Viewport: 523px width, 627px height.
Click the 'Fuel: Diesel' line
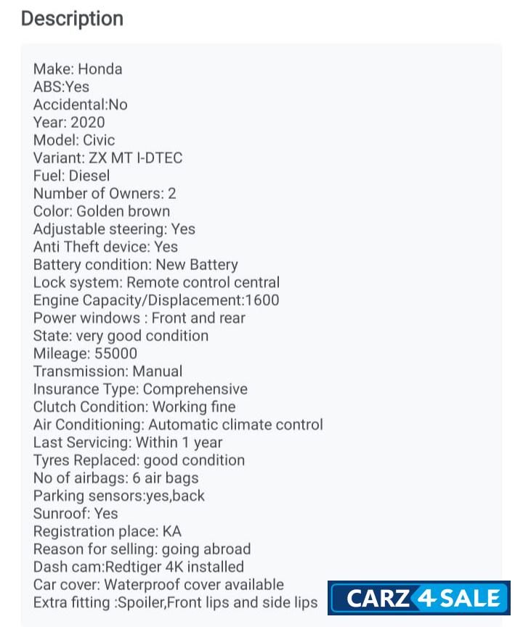pyautogui.click(x=72, y=176)
